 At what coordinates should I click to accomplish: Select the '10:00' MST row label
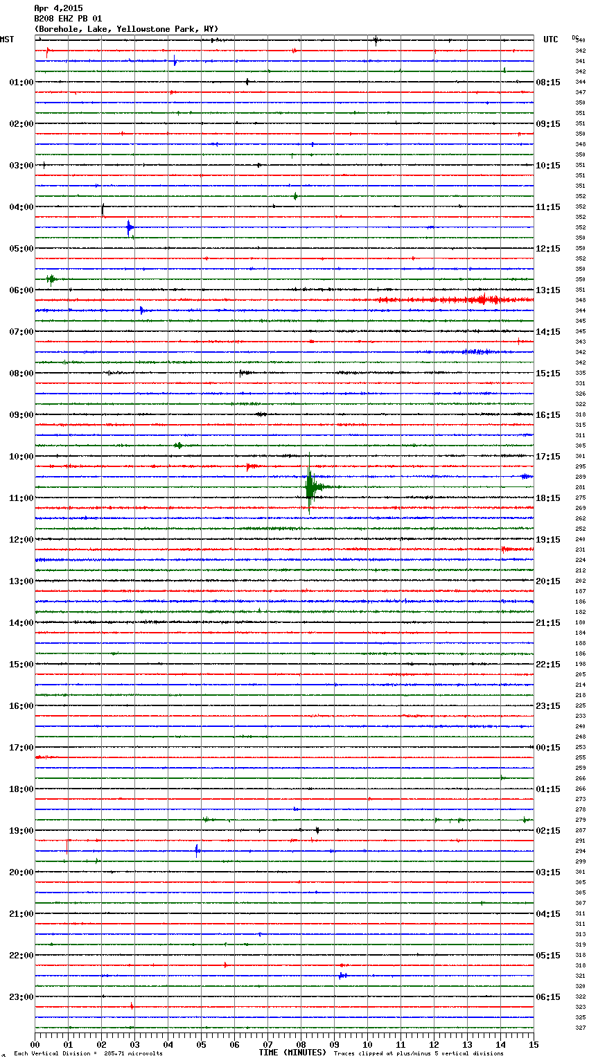pyautogui.click(x=21, y=457)
